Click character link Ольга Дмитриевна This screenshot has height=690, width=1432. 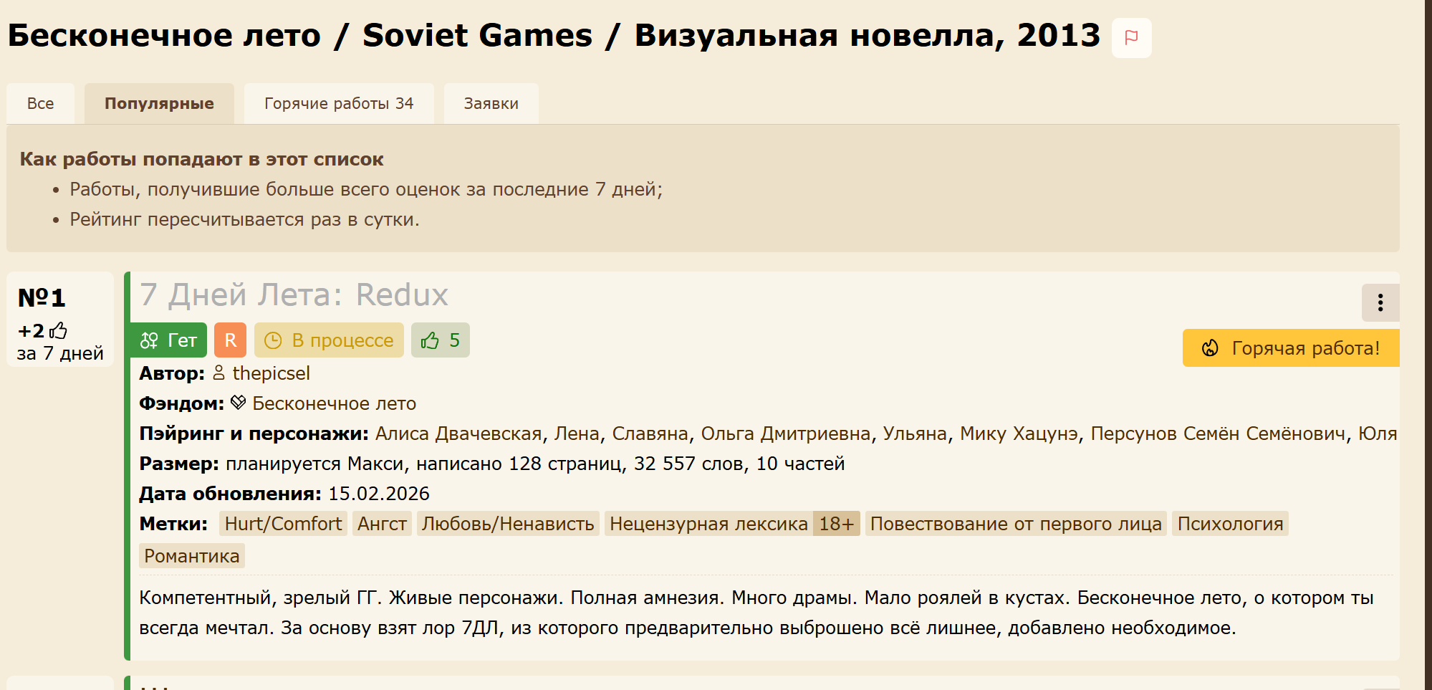click(786, 433)
